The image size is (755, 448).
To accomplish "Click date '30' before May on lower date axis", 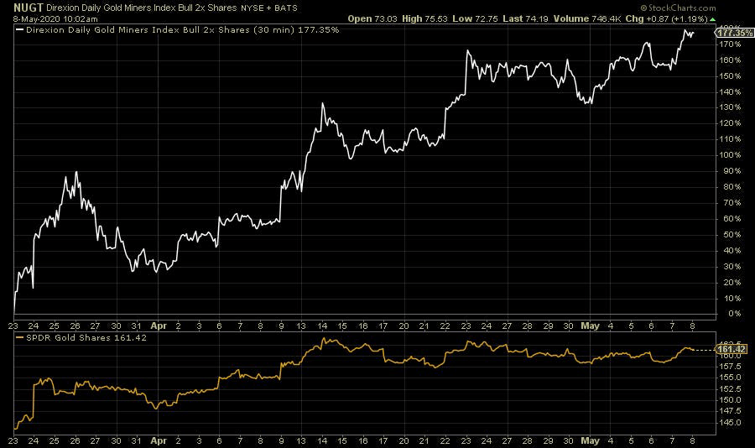I will [568, 440].
